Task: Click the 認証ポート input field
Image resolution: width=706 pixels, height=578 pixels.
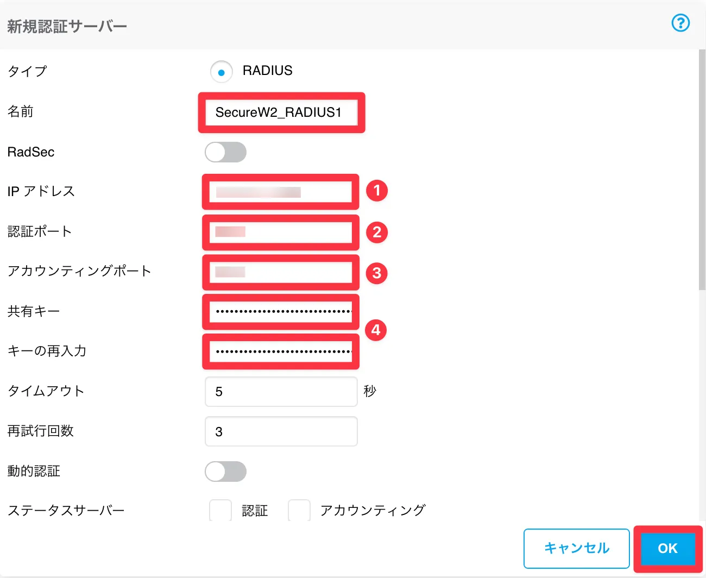Action: click(x=281, y=232)
